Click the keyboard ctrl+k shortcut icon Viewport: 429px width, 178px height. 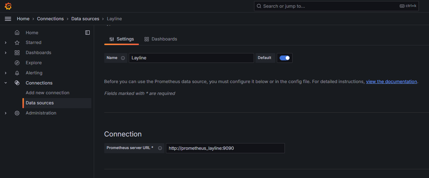402,6
